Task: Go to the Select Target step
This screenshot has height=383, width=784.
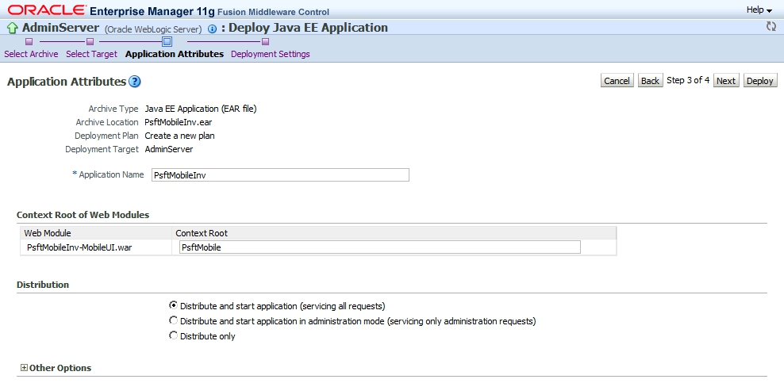Action: click(91, 54)
